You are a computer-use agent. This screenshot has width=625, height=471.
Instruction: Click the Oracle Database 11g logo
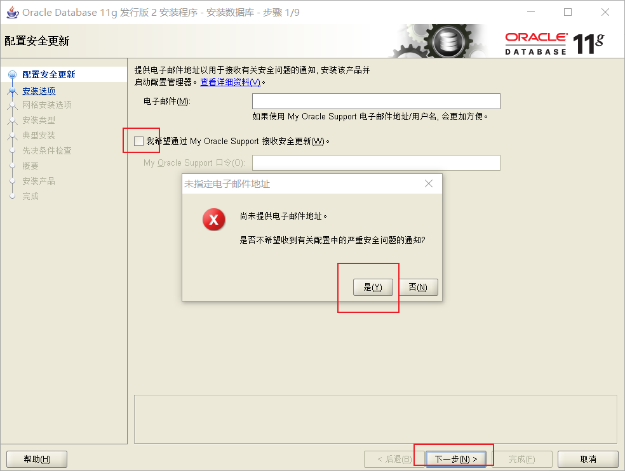(x=559, y=40)
